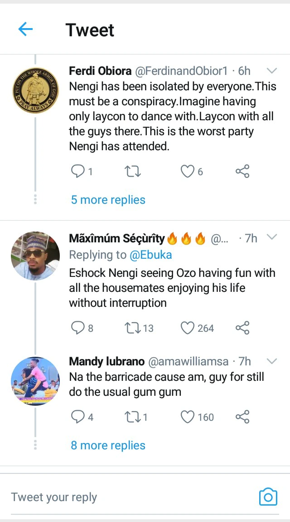Tap the Tweet your reply field
Viewport: 290px width, 522px height.
(x=127, y=497)
